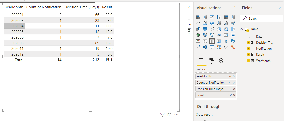Screen dimensions: 284x121
Task: Add the Filled map visual
Action: click(205, 35)
